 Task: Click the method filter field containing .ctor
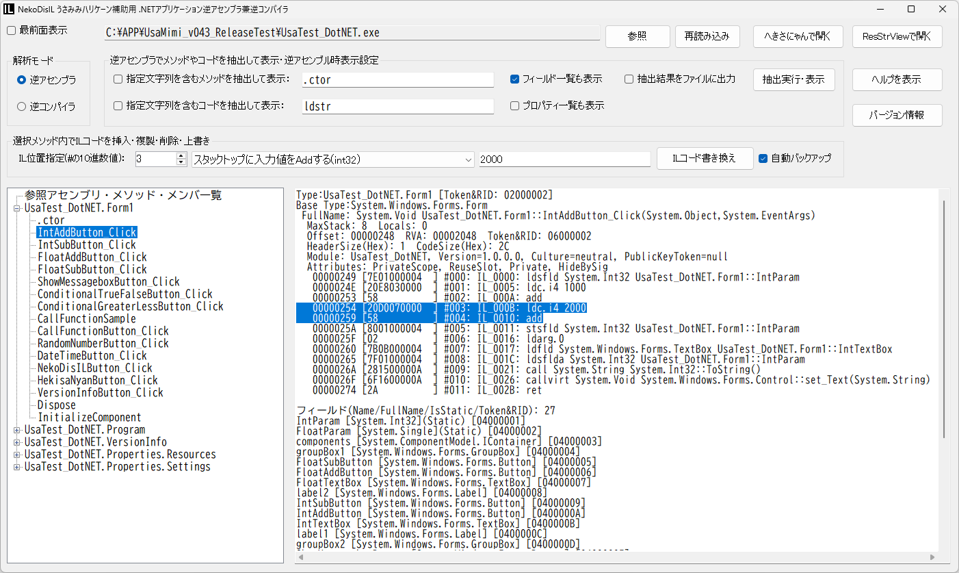point(397,80)
